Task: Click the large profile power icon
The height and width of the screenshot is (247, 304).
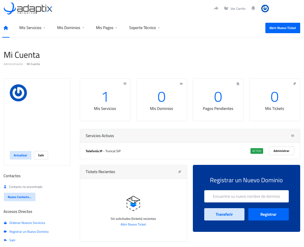Action: 18,93
